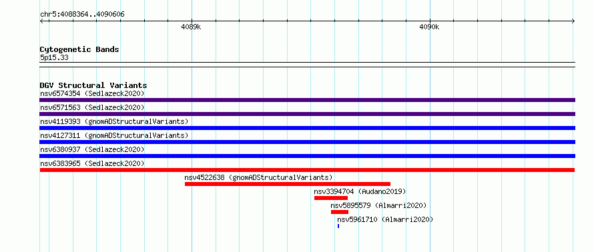This screenshot has width=594, height=252.
Task: Open variant nsv6383965 (Sedlazeck2020) label
Action: [x=92, y=163]
